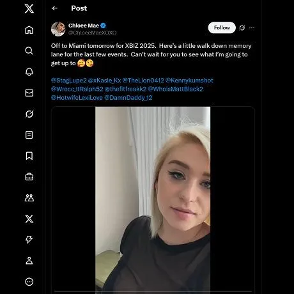Open the @HotwifeLexiLove mention link
The width and height of the screenshot is (294, 294).
click(77, 98)
